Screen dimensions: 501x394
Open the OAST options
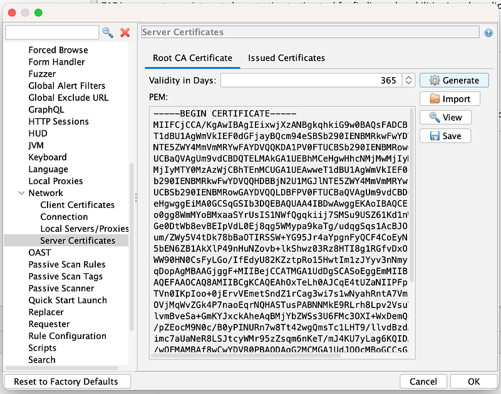[x=39, y=253]
